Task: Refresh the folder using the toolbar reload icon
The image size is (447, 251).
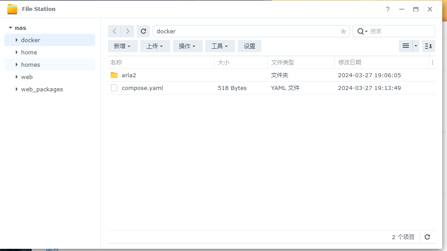Action: coord(143,31)
